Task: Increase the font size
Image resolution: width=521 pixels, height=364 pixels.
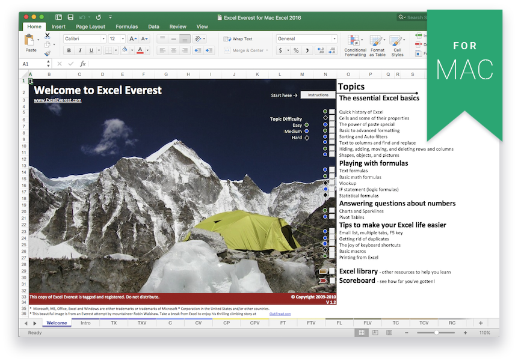Action: (x=133, y=39)
